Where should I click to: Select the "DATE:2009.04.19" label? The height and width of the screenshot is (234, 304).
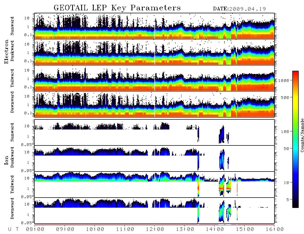(x=239, y=9)
